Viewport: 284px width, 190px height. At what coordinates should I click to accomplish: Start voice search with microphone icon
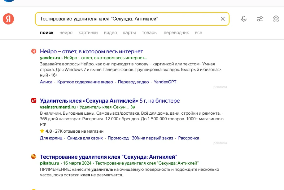pyautogui.click(x=244, y=19)
